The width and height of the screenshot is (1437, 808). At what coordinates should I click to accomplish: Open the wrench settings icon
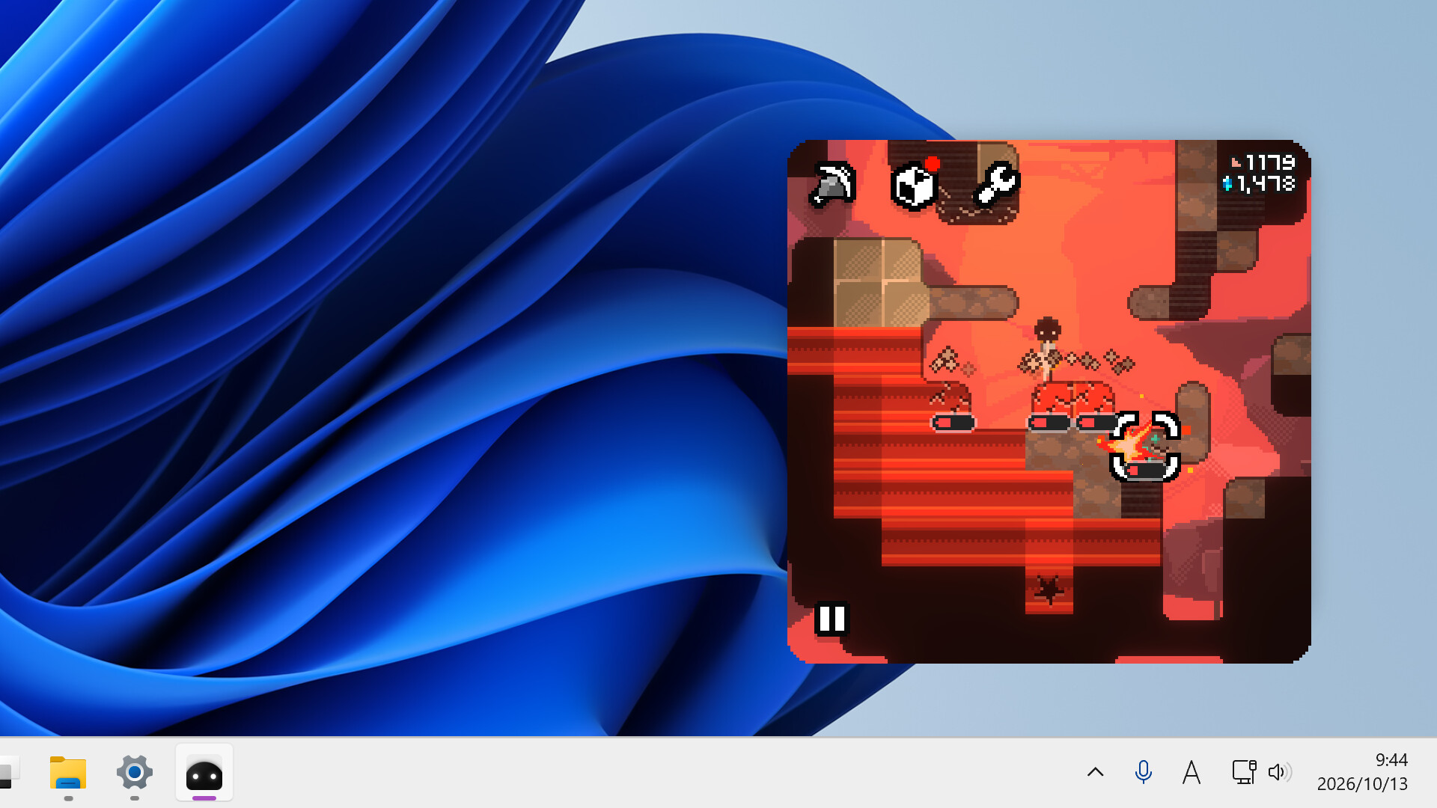point(996,184)
